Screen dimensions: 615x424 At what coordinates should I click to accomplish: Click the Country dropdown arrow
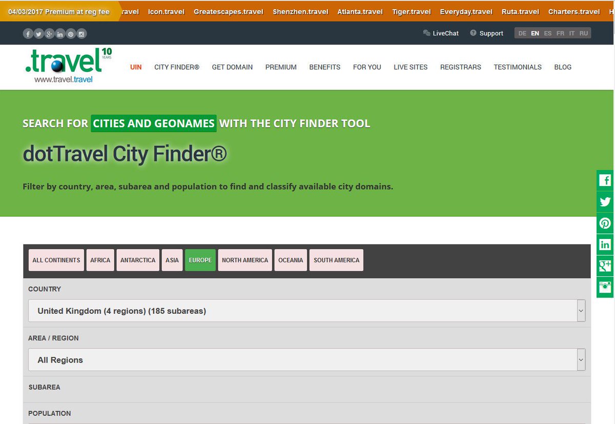(581, 311)
